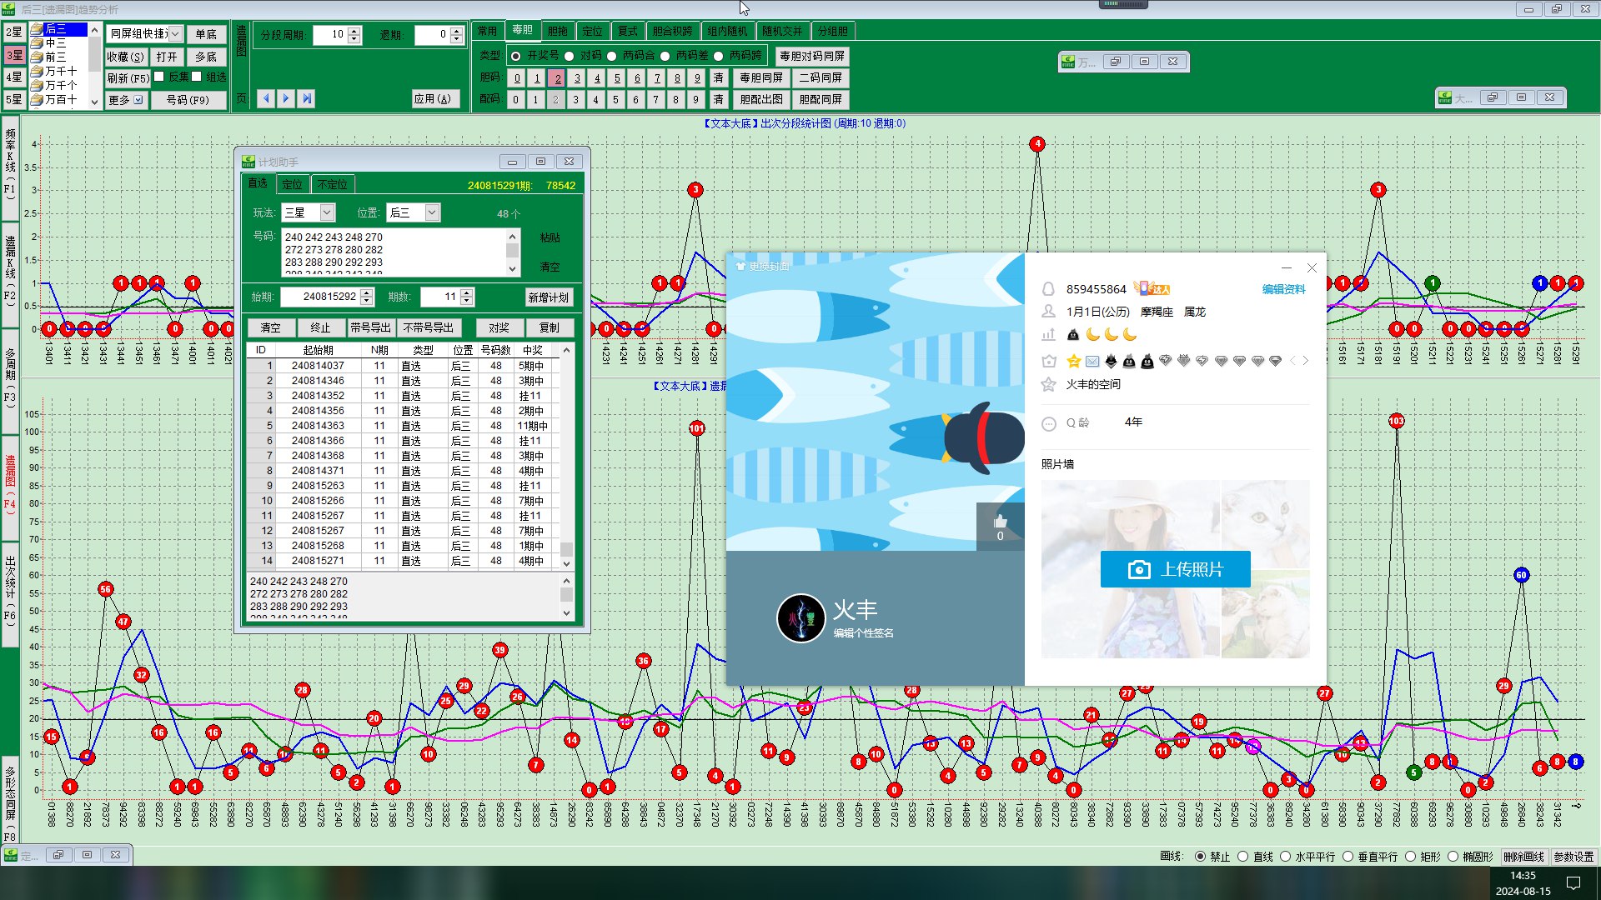The image size is (1601, 900).
Task: Restore the minimized 定... window at bottom
Action: tap(58, 855)
